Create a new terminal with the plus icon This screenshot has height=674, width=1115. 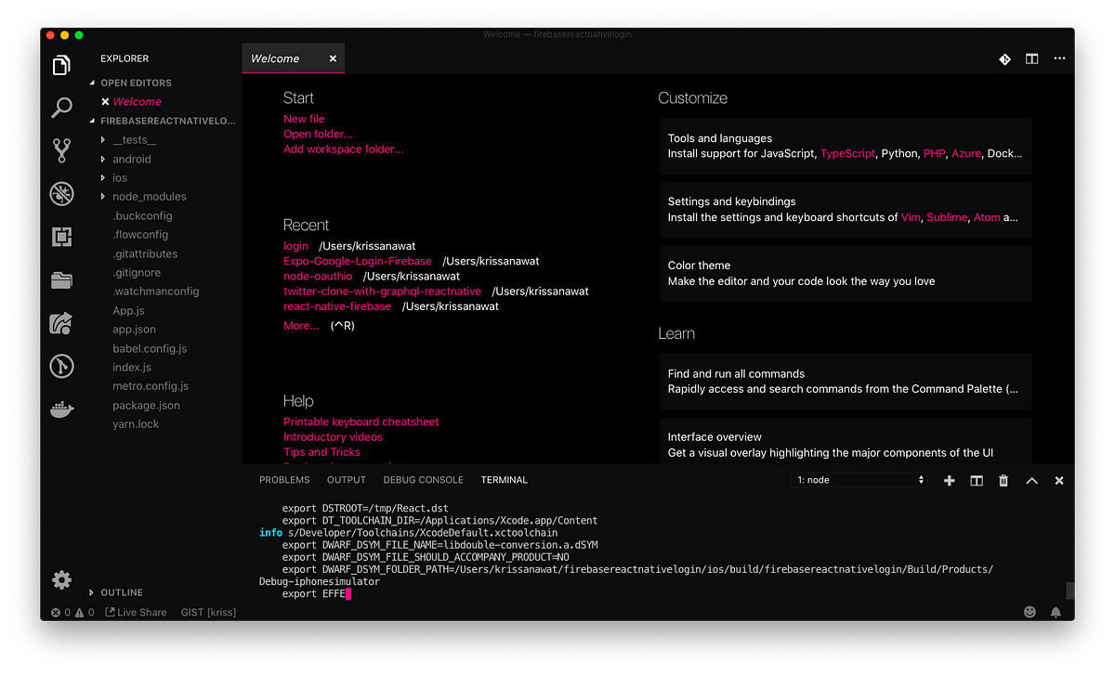tap(949, 480)
